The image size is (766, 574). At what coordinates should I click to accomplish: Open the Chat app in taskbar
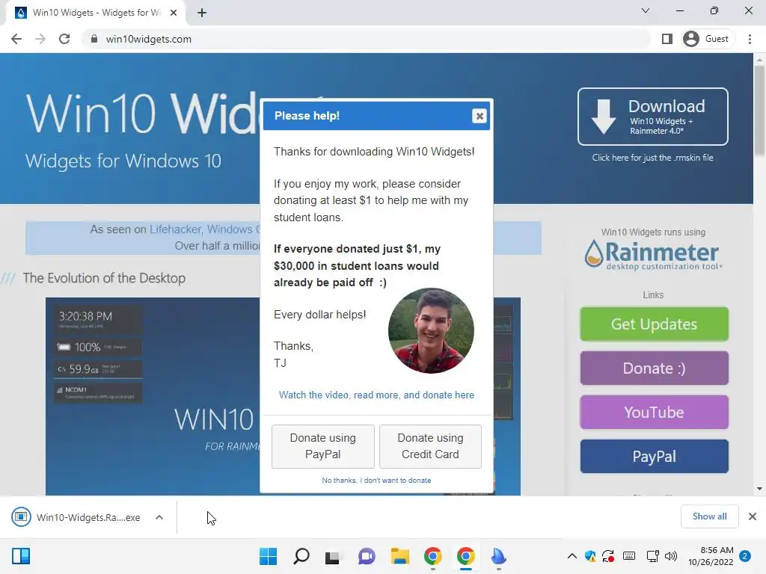[367, 556]
